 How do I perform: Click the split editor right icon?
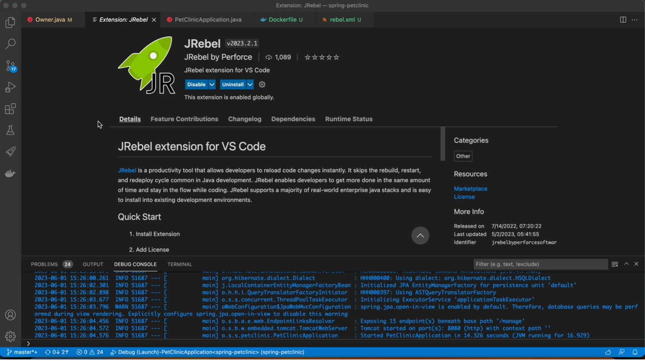point(623,20)
